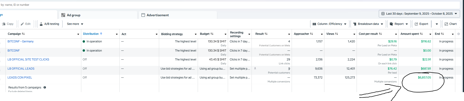Open Approacher column dropdown arrow
Screen dimensions: 464x101
(x=322, y=34)
